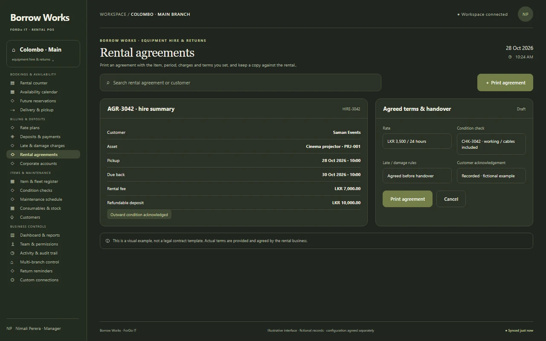The image size is (546, 341).
Task: Click the search rental agreement field
Action: tap(241, 83)
